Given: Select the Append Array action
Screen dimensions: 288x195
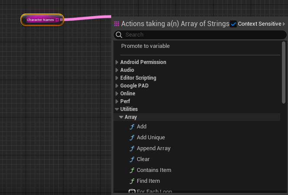Looking at the screenshot, I should (x=153, y=148).
